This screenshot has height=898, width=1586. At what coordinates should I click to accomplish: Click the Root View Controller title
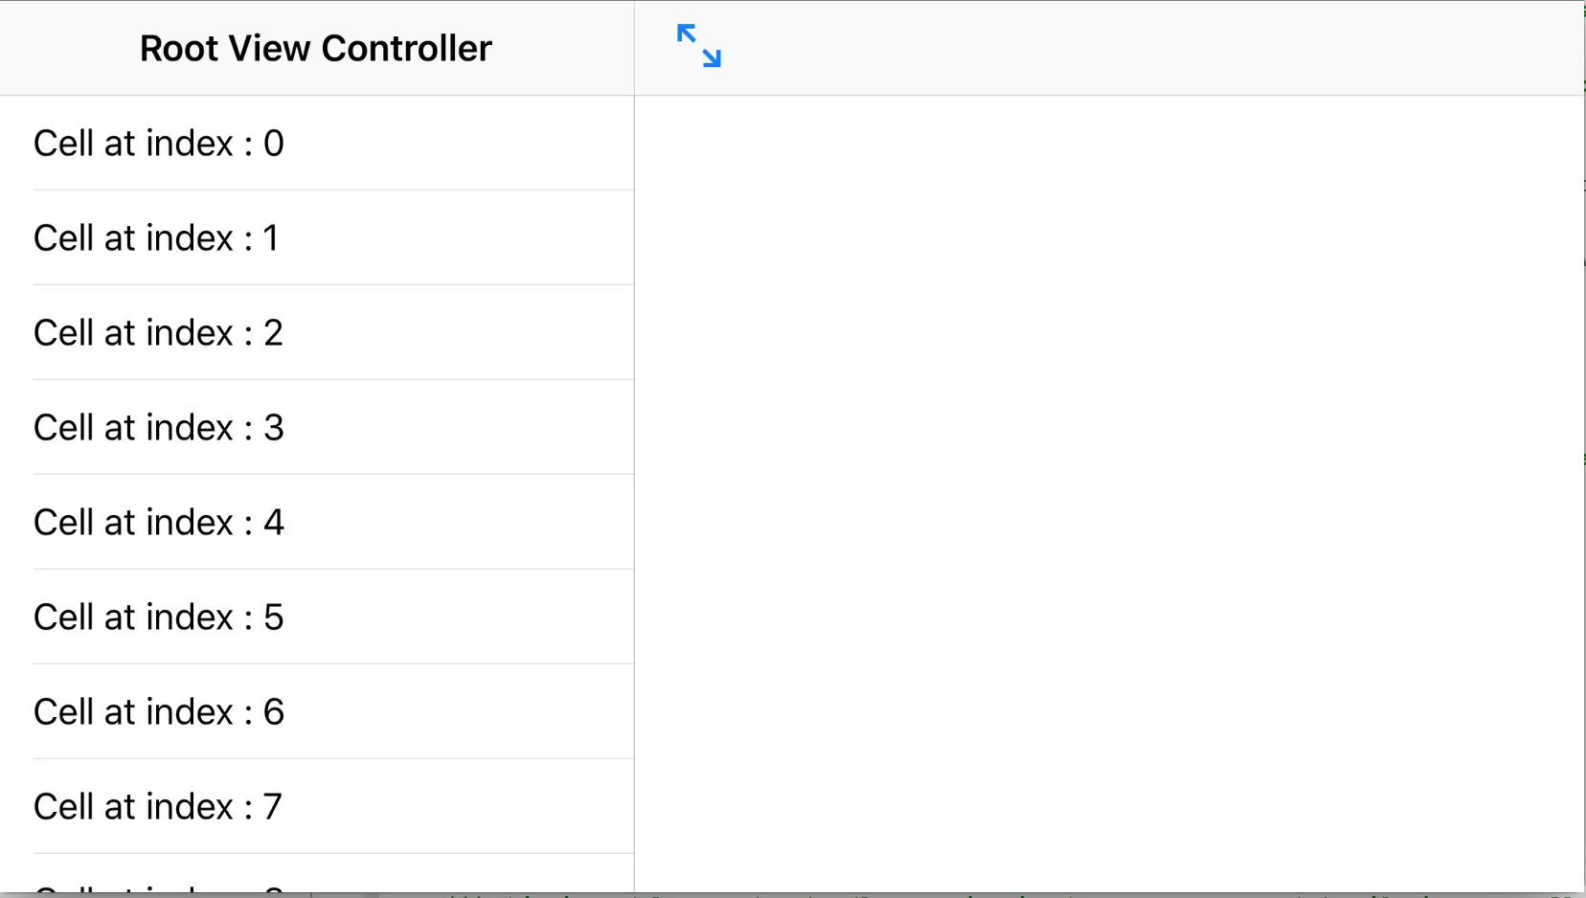click(x=315, y=49)
